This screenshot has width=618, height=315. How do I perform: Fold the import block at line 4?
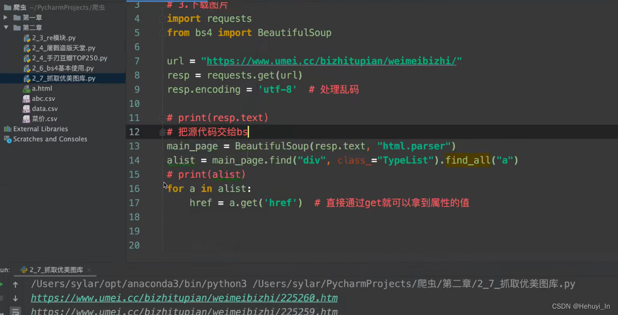(163, 19)
